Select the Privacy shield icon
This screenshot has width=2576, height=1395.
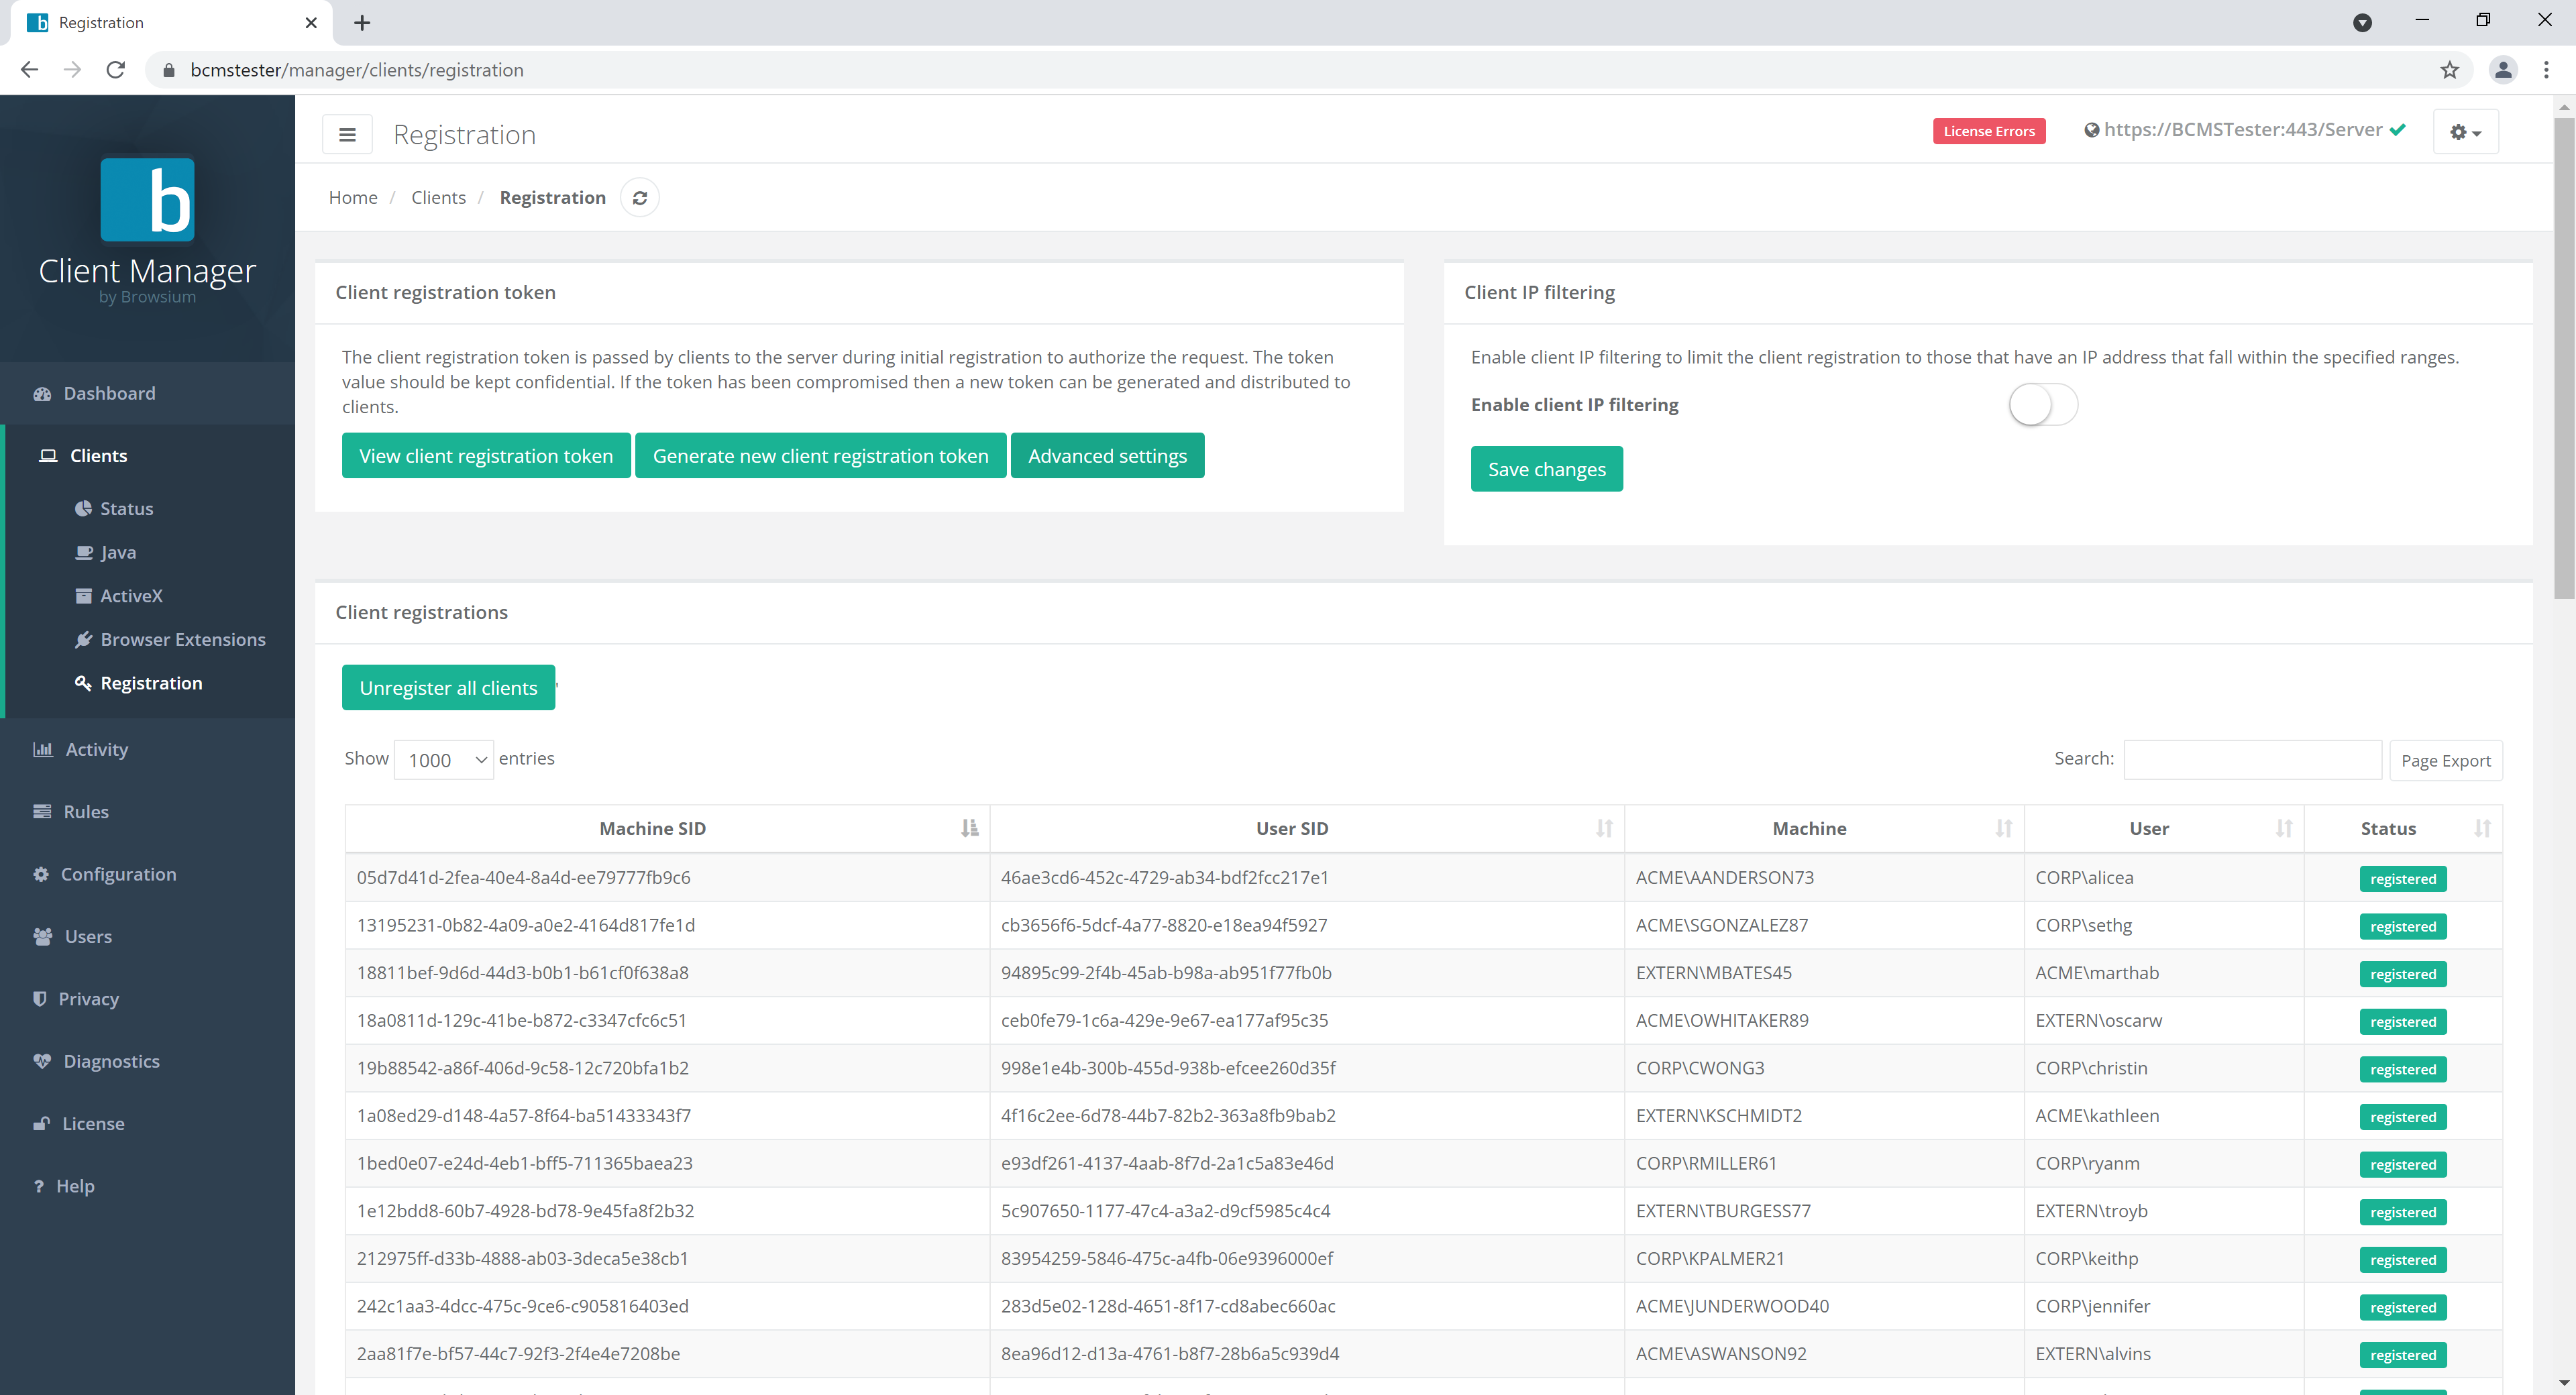click(x=41, y=998)
